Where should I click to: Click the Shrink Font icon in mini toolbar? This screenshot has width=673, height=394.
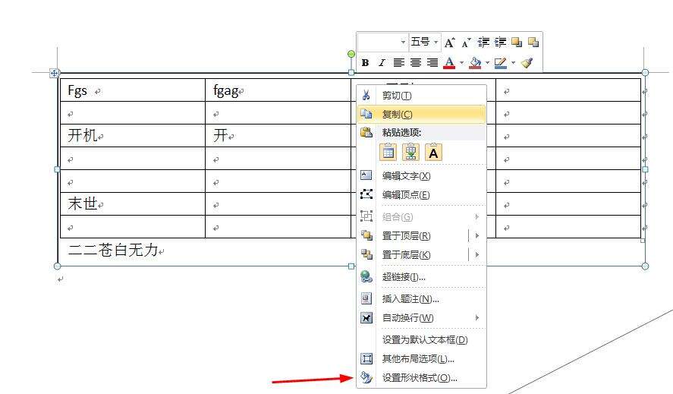(x=466, y=42)
